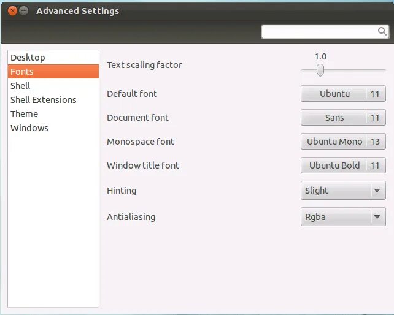Click the 'Document font' label
The height and width of the screenshot is (315, 394).
click(x=137, y=118)
